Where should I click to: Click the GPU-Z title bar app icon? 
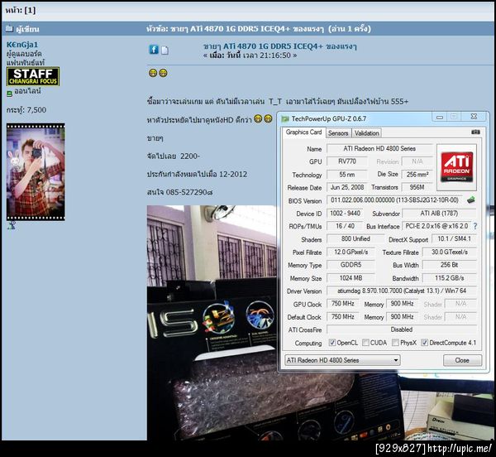[x=285, y=119]
